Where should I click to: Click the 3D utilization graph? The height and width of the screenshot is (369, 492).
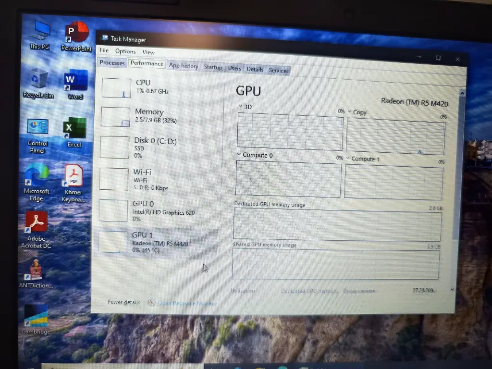coord(290,132)
